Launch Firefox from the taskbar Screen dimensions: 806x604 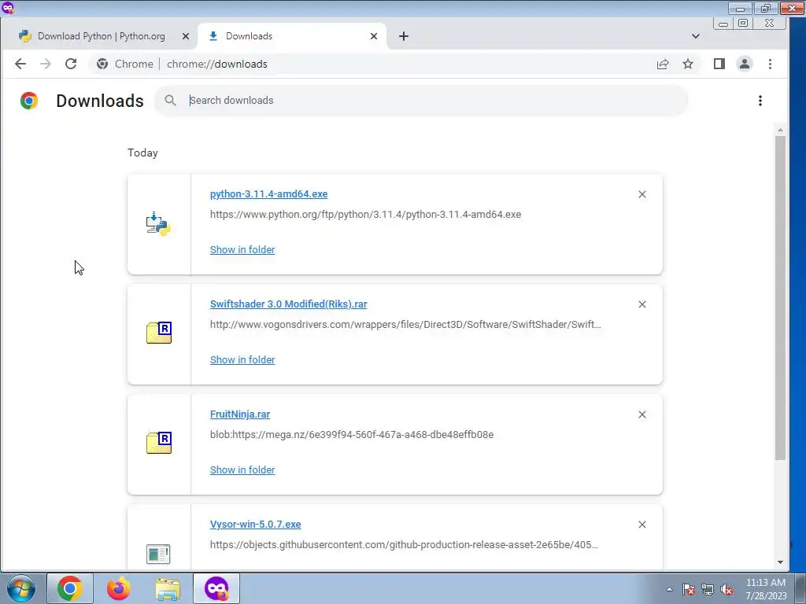[119, 588]
